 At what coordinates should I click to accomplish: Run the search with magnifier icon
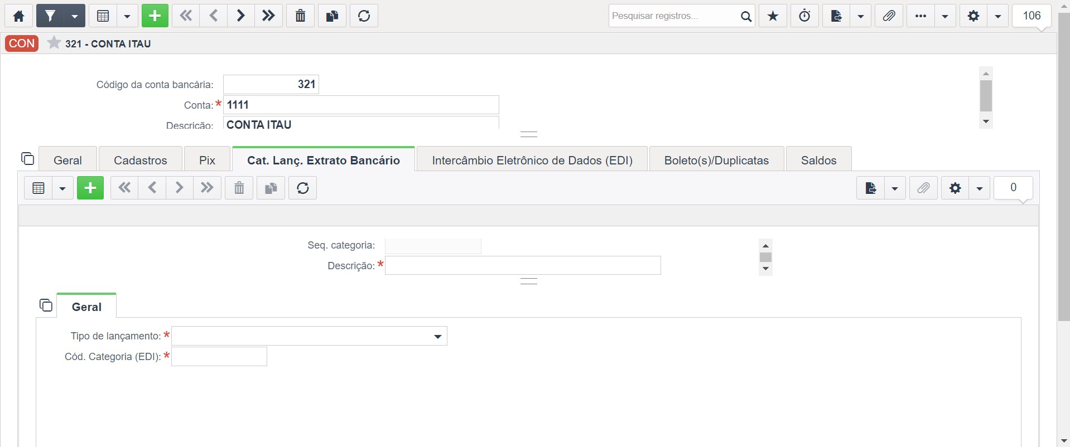pos(746,16)
